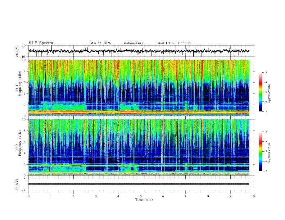The width and height of the screenshot is (285, 220).
Task: Click inside the ch.2 spectrogram plot
Action: pyautogui.click(x=139, y=147)
